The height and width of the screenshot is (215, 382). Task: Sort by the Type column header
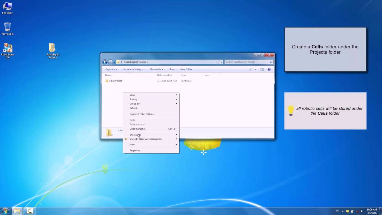coord(191,75)
